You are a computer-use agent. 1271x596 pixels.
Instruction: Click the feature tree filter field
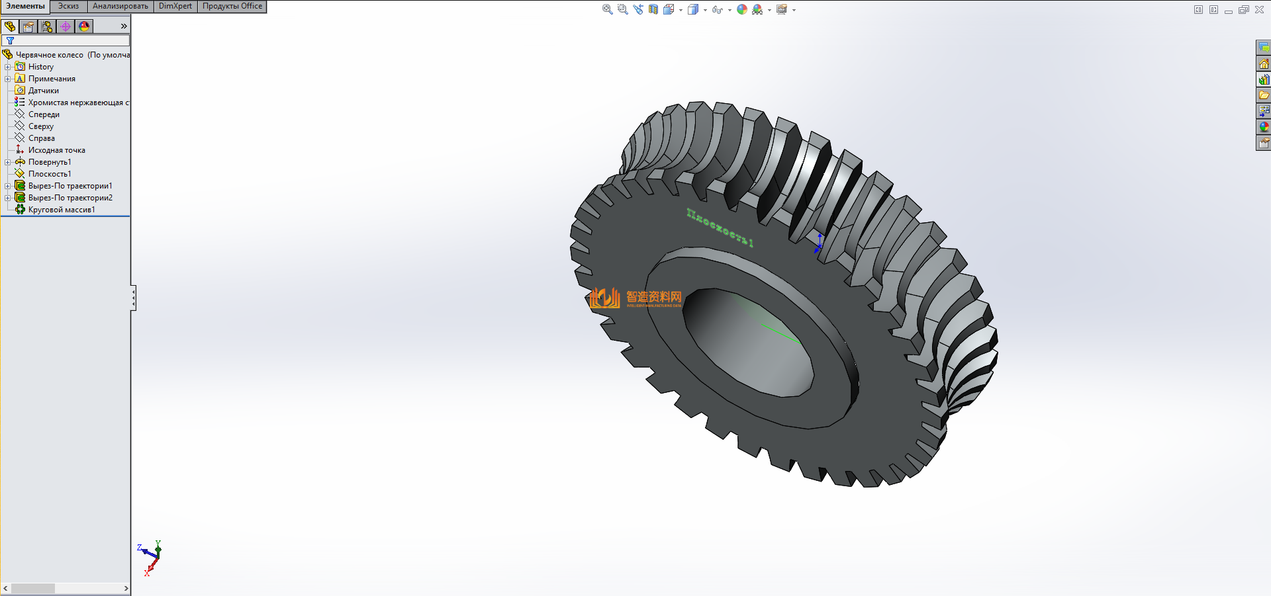click(70, 40)
